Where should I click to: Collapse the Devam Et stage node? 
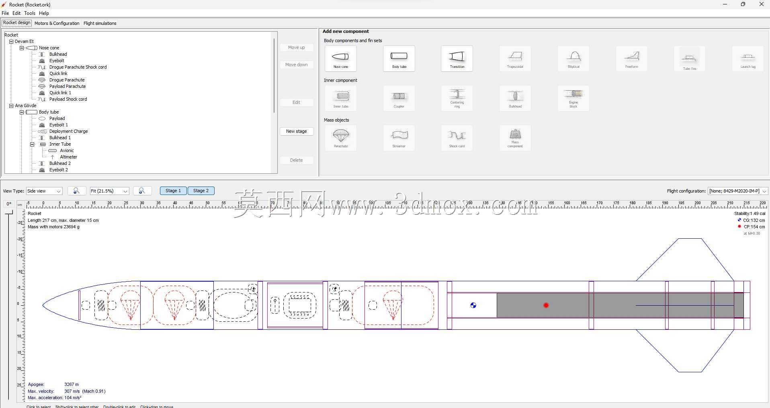(11, 41)
